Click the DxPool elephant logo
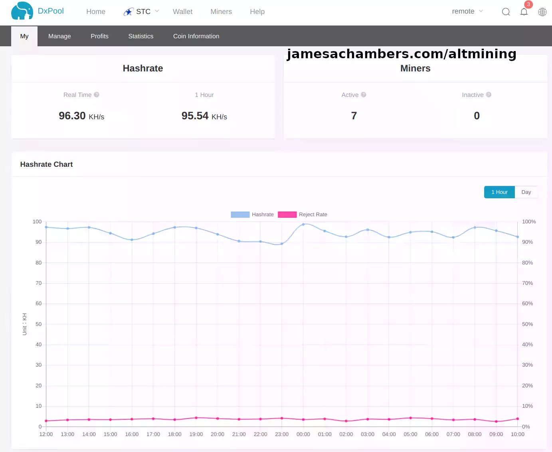This screenshot has height=452, width=552. tap(22, 11)
